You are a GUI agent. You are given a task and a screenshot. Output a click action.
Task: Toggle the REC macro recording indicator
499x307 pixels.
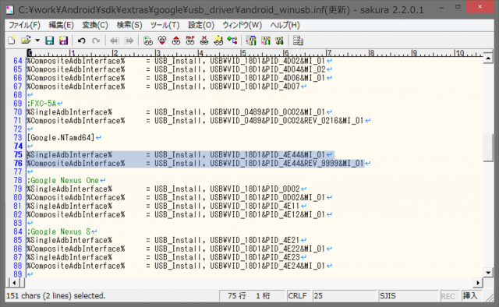(x=448, y=296)
